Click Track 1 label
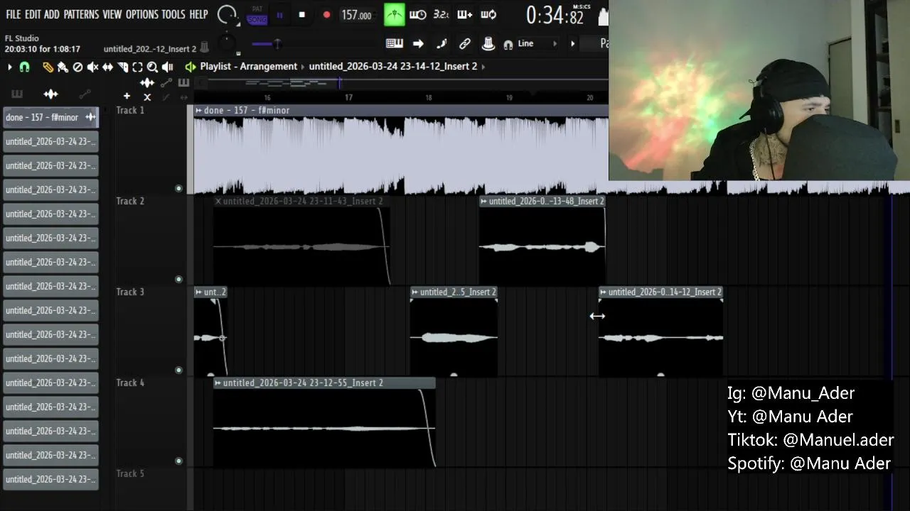 click(x=130, y=110)
